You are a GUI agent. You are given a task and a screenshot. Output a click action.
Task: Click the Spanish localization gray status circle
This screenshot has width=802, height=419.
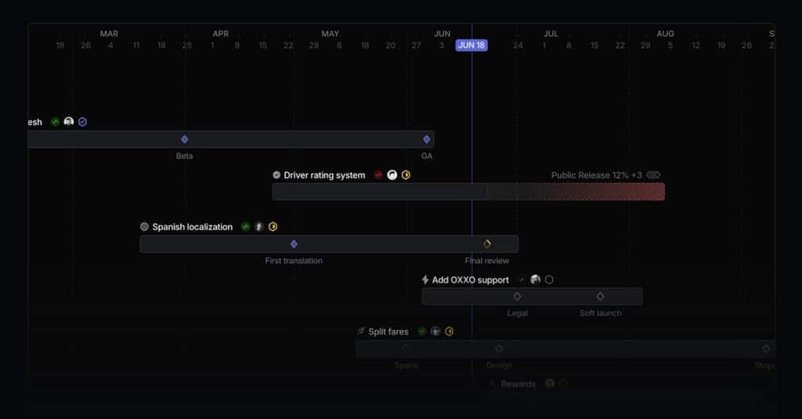144,227
